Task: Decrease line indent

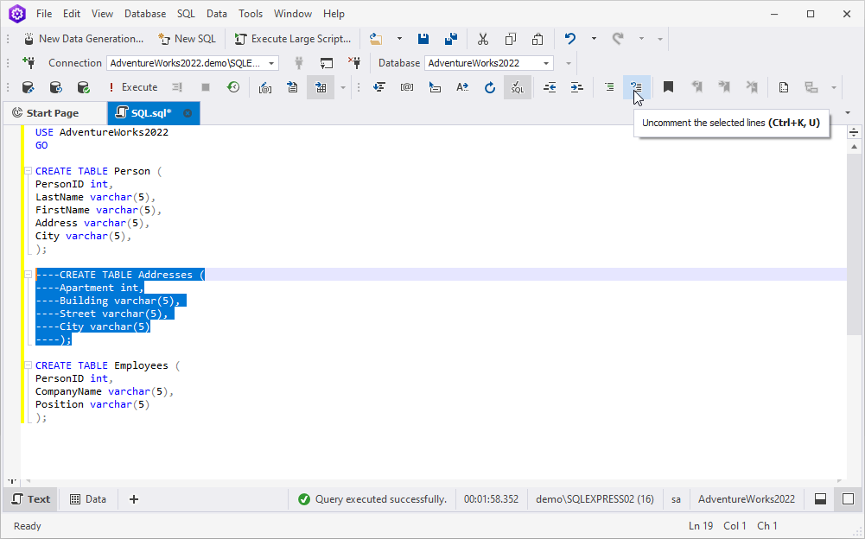Action: (x=550, y=87)
